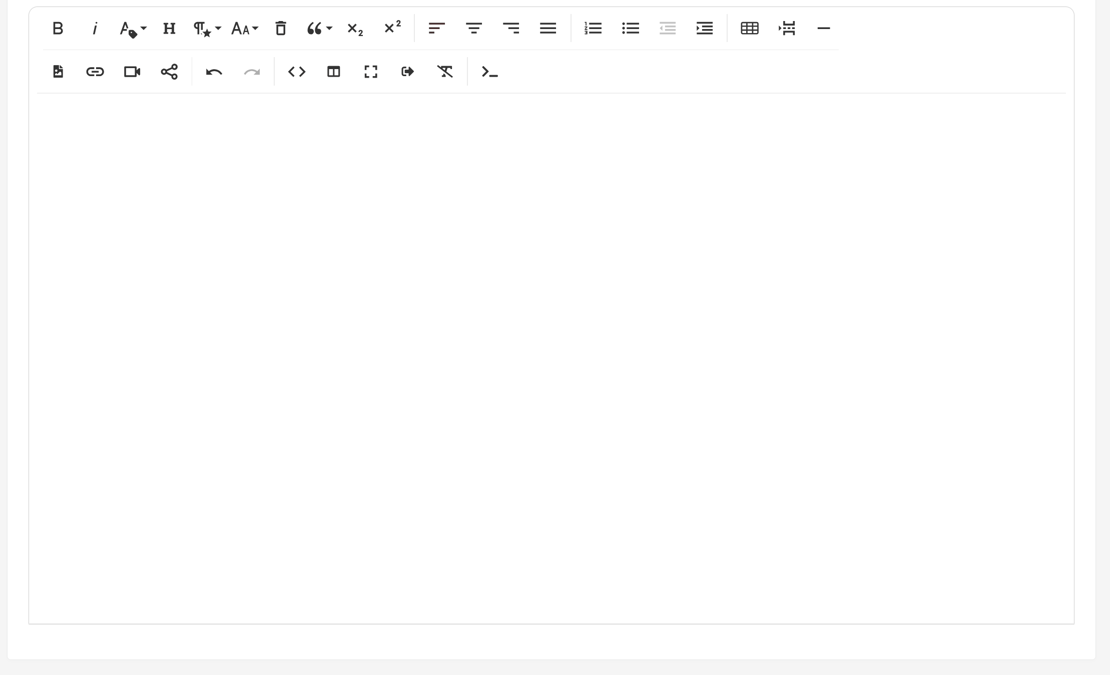Screen dimensions: 1110x675
Task: Expand the paragraph style dropdown
Action: point(207,29)
